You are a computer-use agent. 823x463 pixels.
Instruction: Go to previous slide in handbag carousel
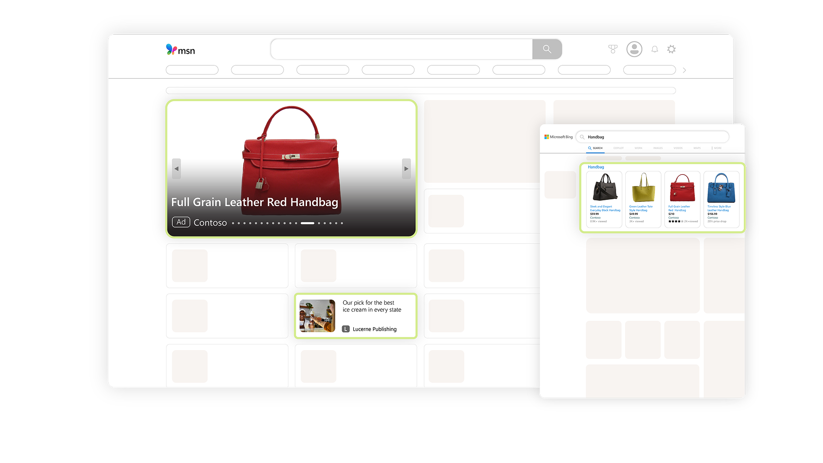(177, 168)
